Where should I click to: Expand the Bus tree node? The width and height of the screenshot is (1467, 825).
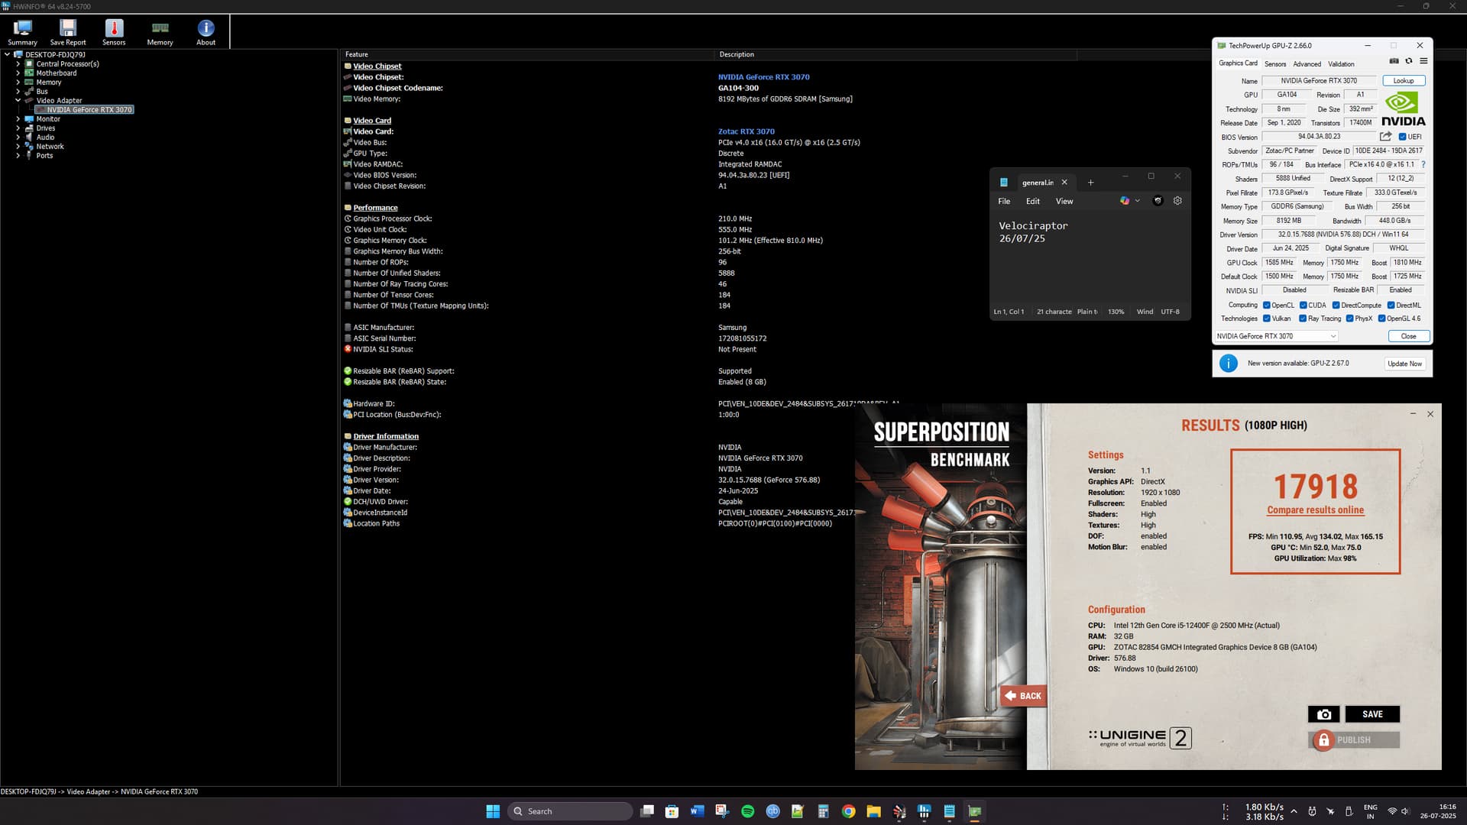click(18, 92)
